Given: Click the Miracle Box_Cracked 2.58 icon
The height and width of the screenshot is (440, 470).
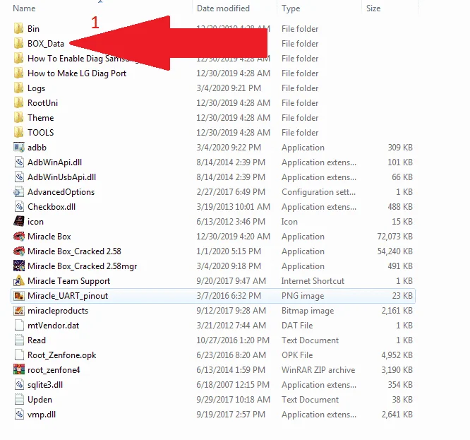Looking at the screenshot, I should pyautogui.click(x=19, y=251).
